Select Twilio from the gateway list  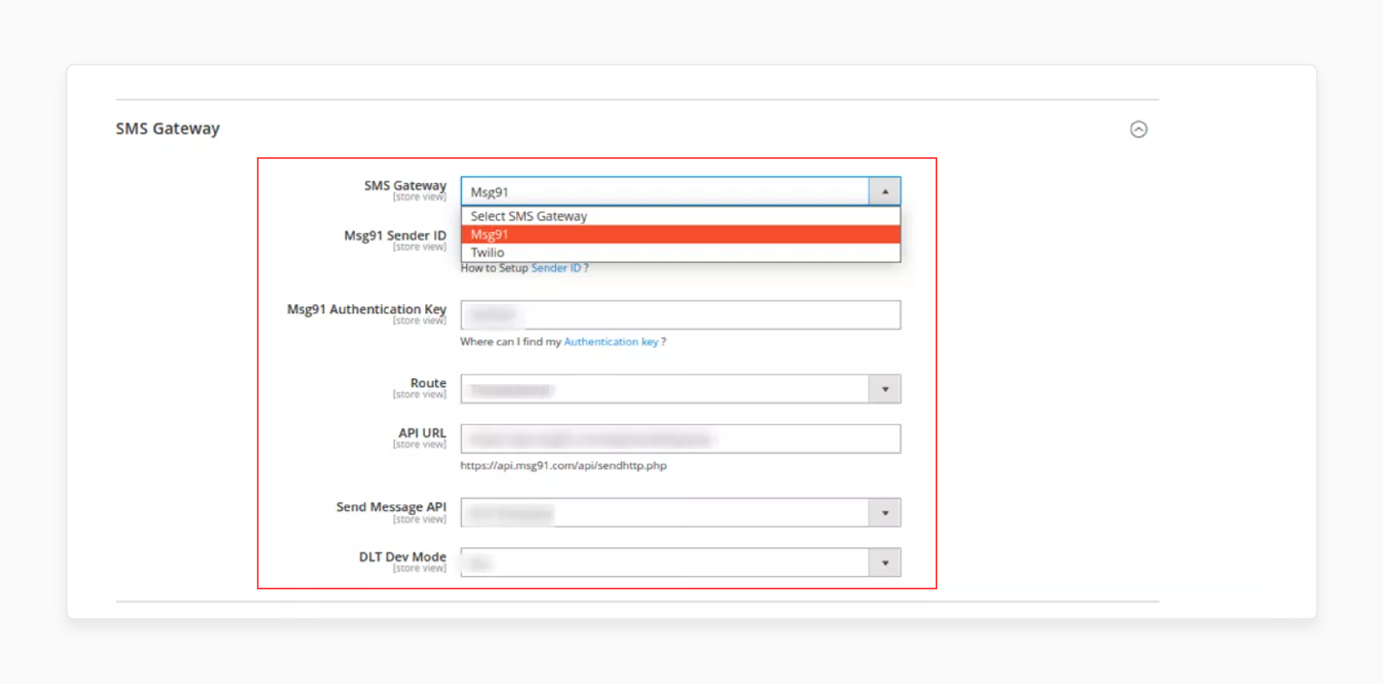680,253
